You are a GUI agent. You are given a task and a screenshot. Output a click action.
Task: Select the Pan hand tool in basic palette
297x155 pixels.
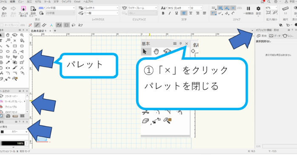8,35
